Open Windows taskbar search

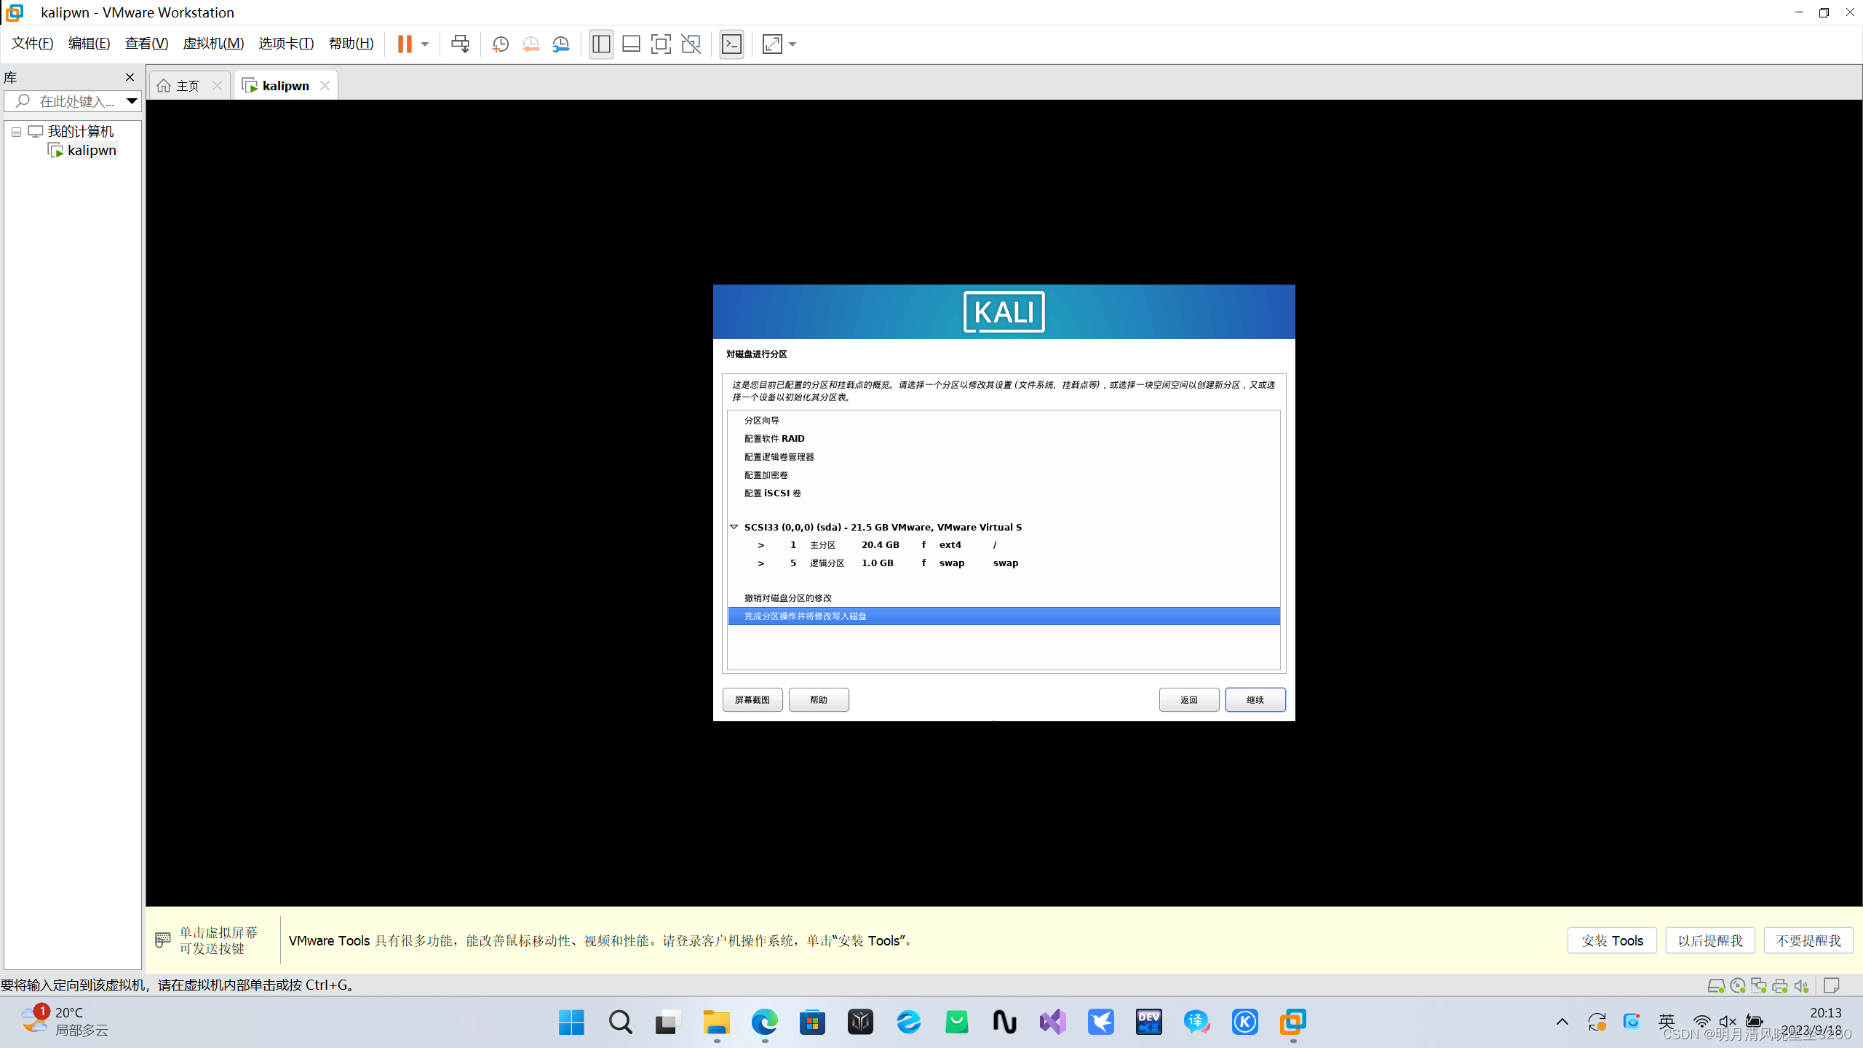[620, 1023]
